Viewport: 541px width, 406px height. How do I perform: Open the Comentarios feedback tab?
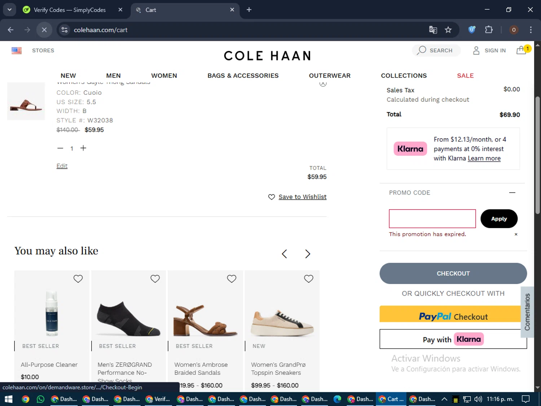(527, 312)
